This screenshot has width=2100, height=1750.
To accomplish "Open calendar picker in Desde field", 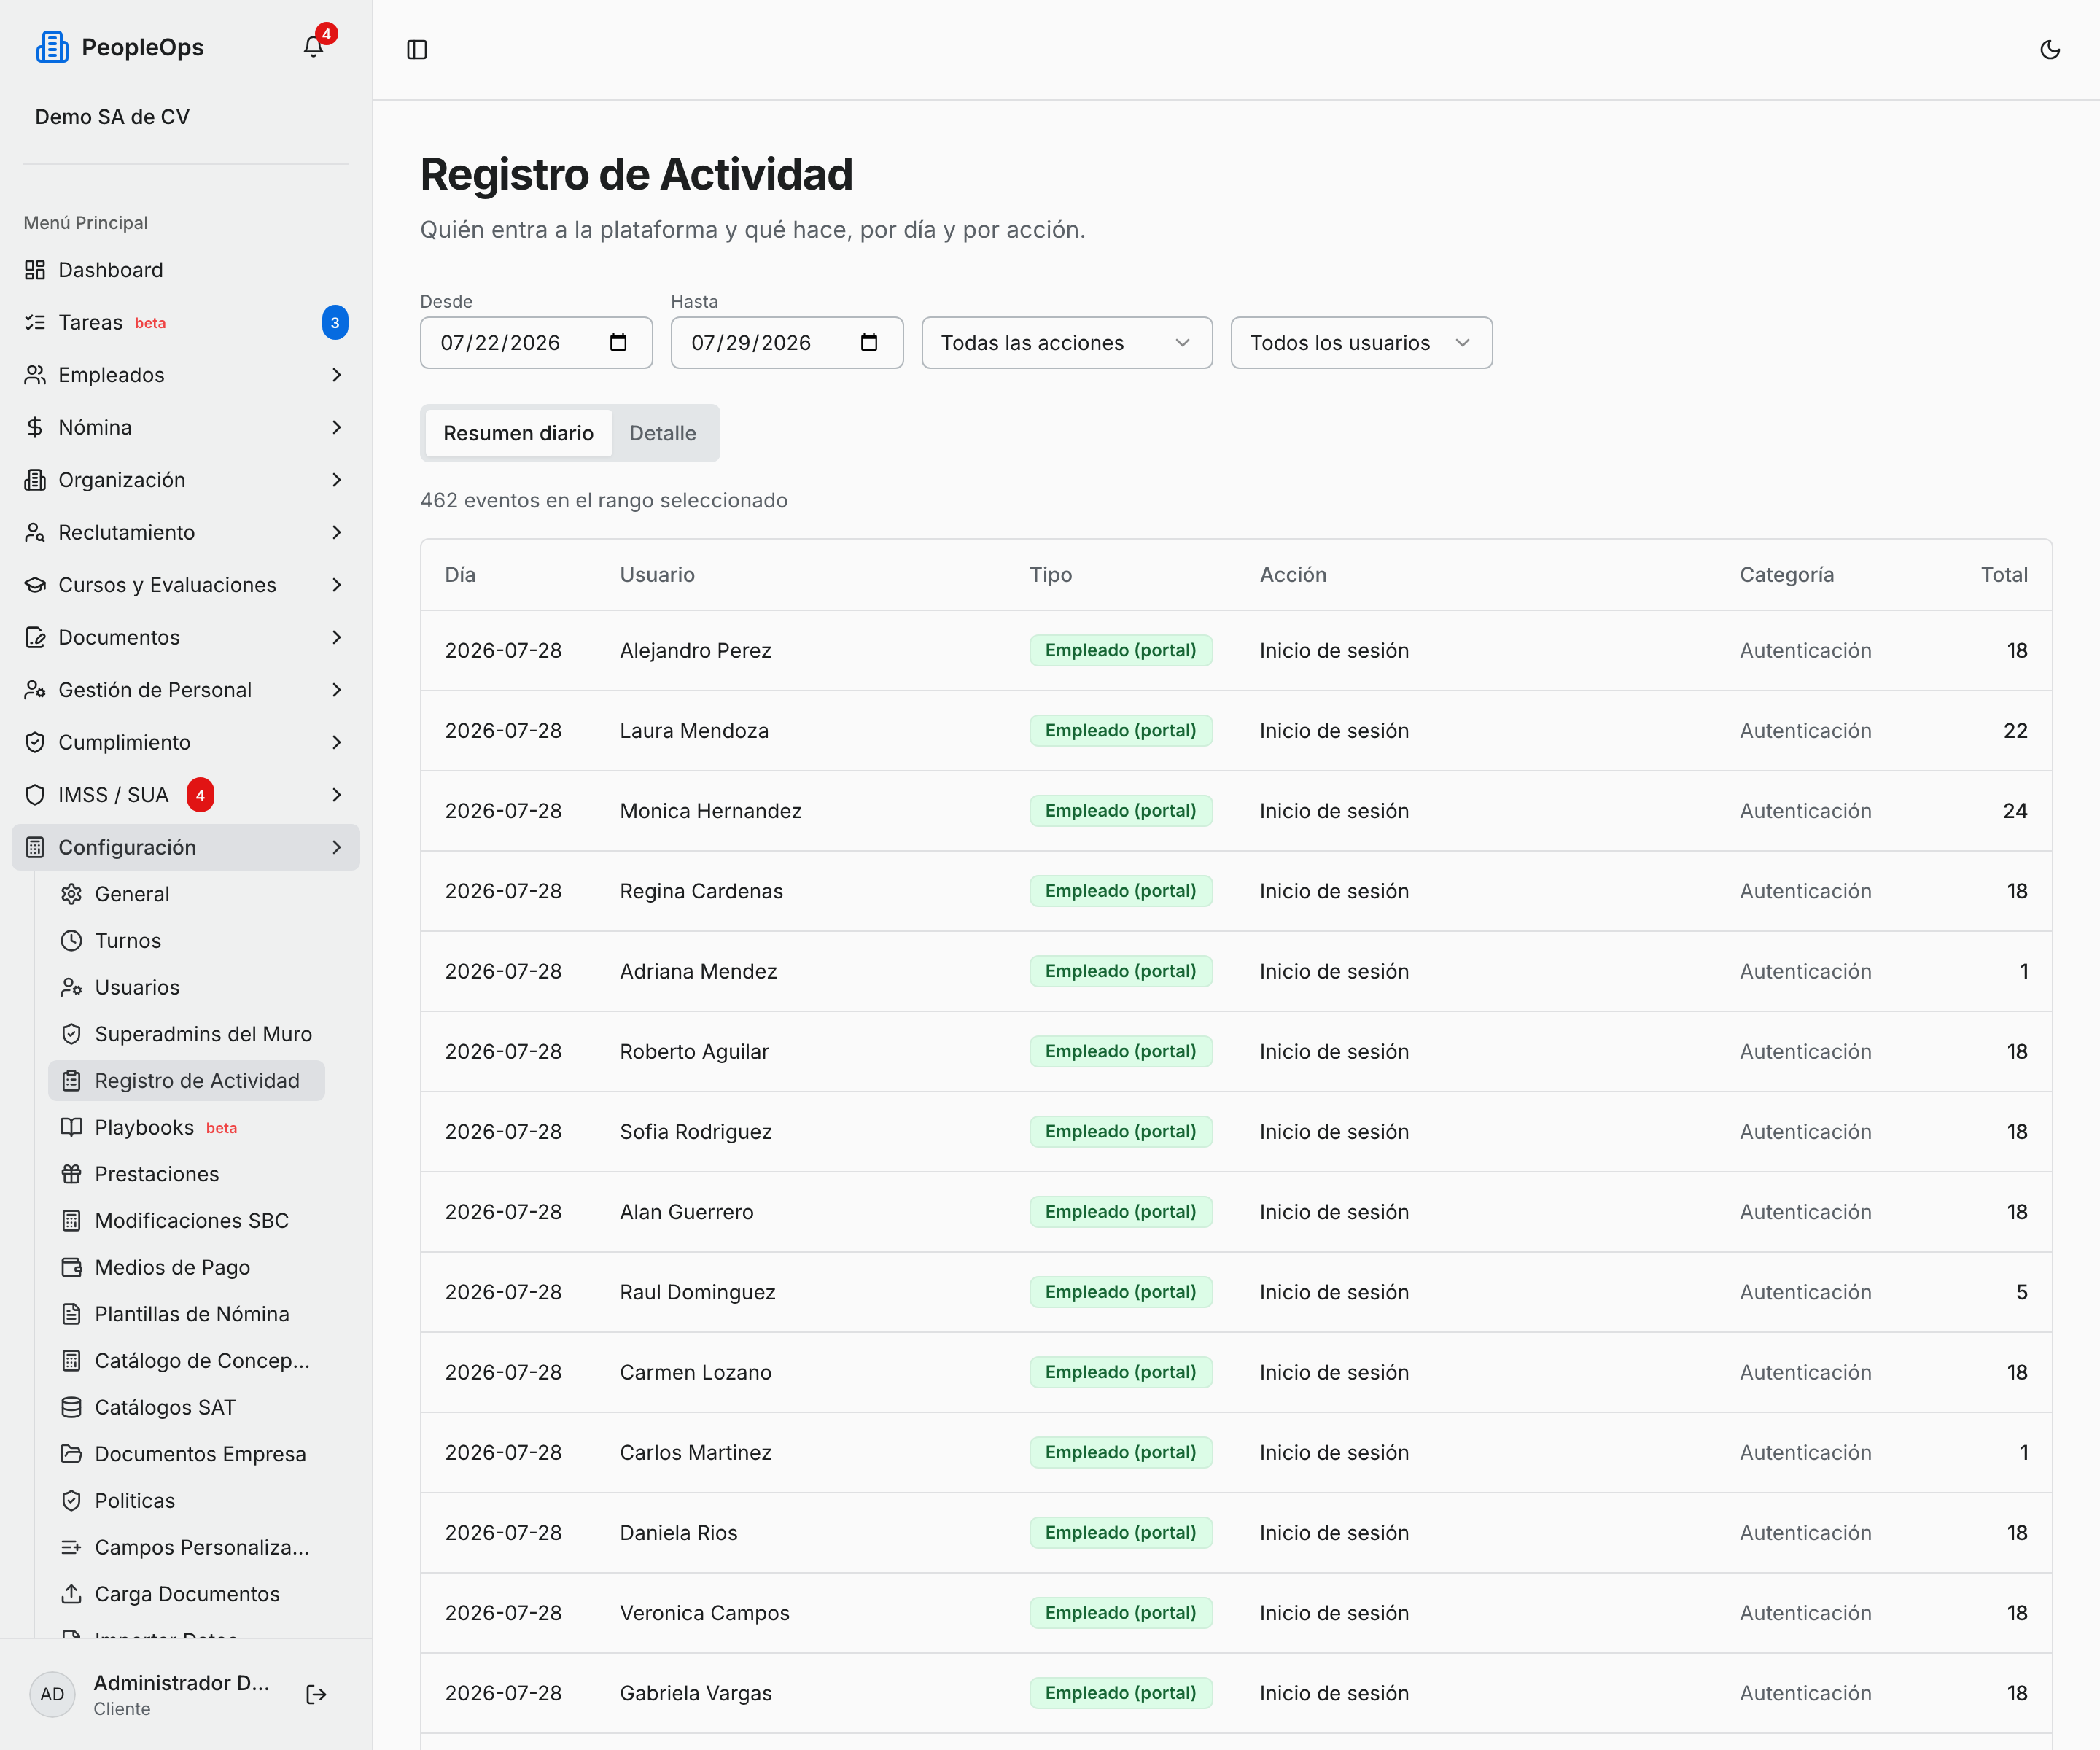I will (618, 343).
